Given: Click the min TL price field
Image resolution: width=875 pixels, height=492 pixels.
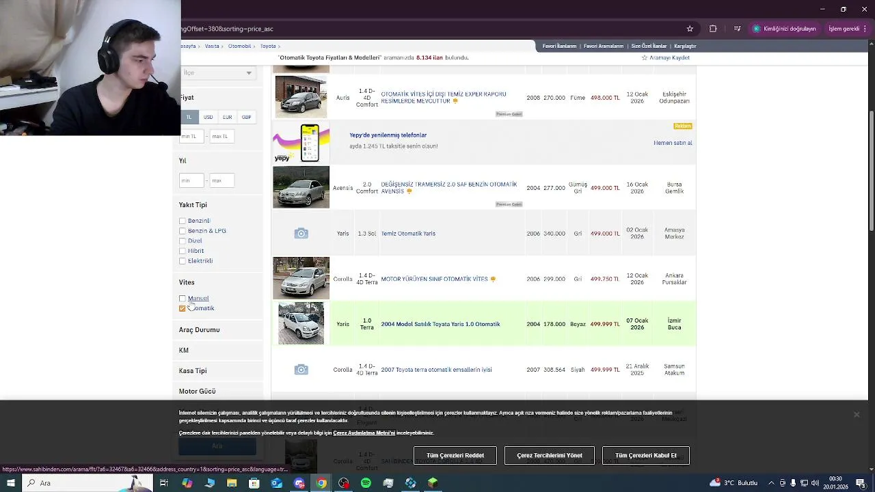Looking at the screenshot, I should pyautogui.click(x=191, y=136).
